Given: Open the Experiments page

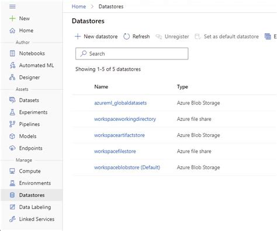Looking at the screenshot, I should click(x=33, y=112).
